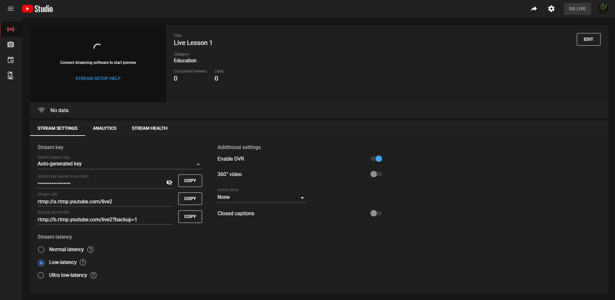Switch to the Stream Health tab

pyautogui.click(x=149, y=128)
